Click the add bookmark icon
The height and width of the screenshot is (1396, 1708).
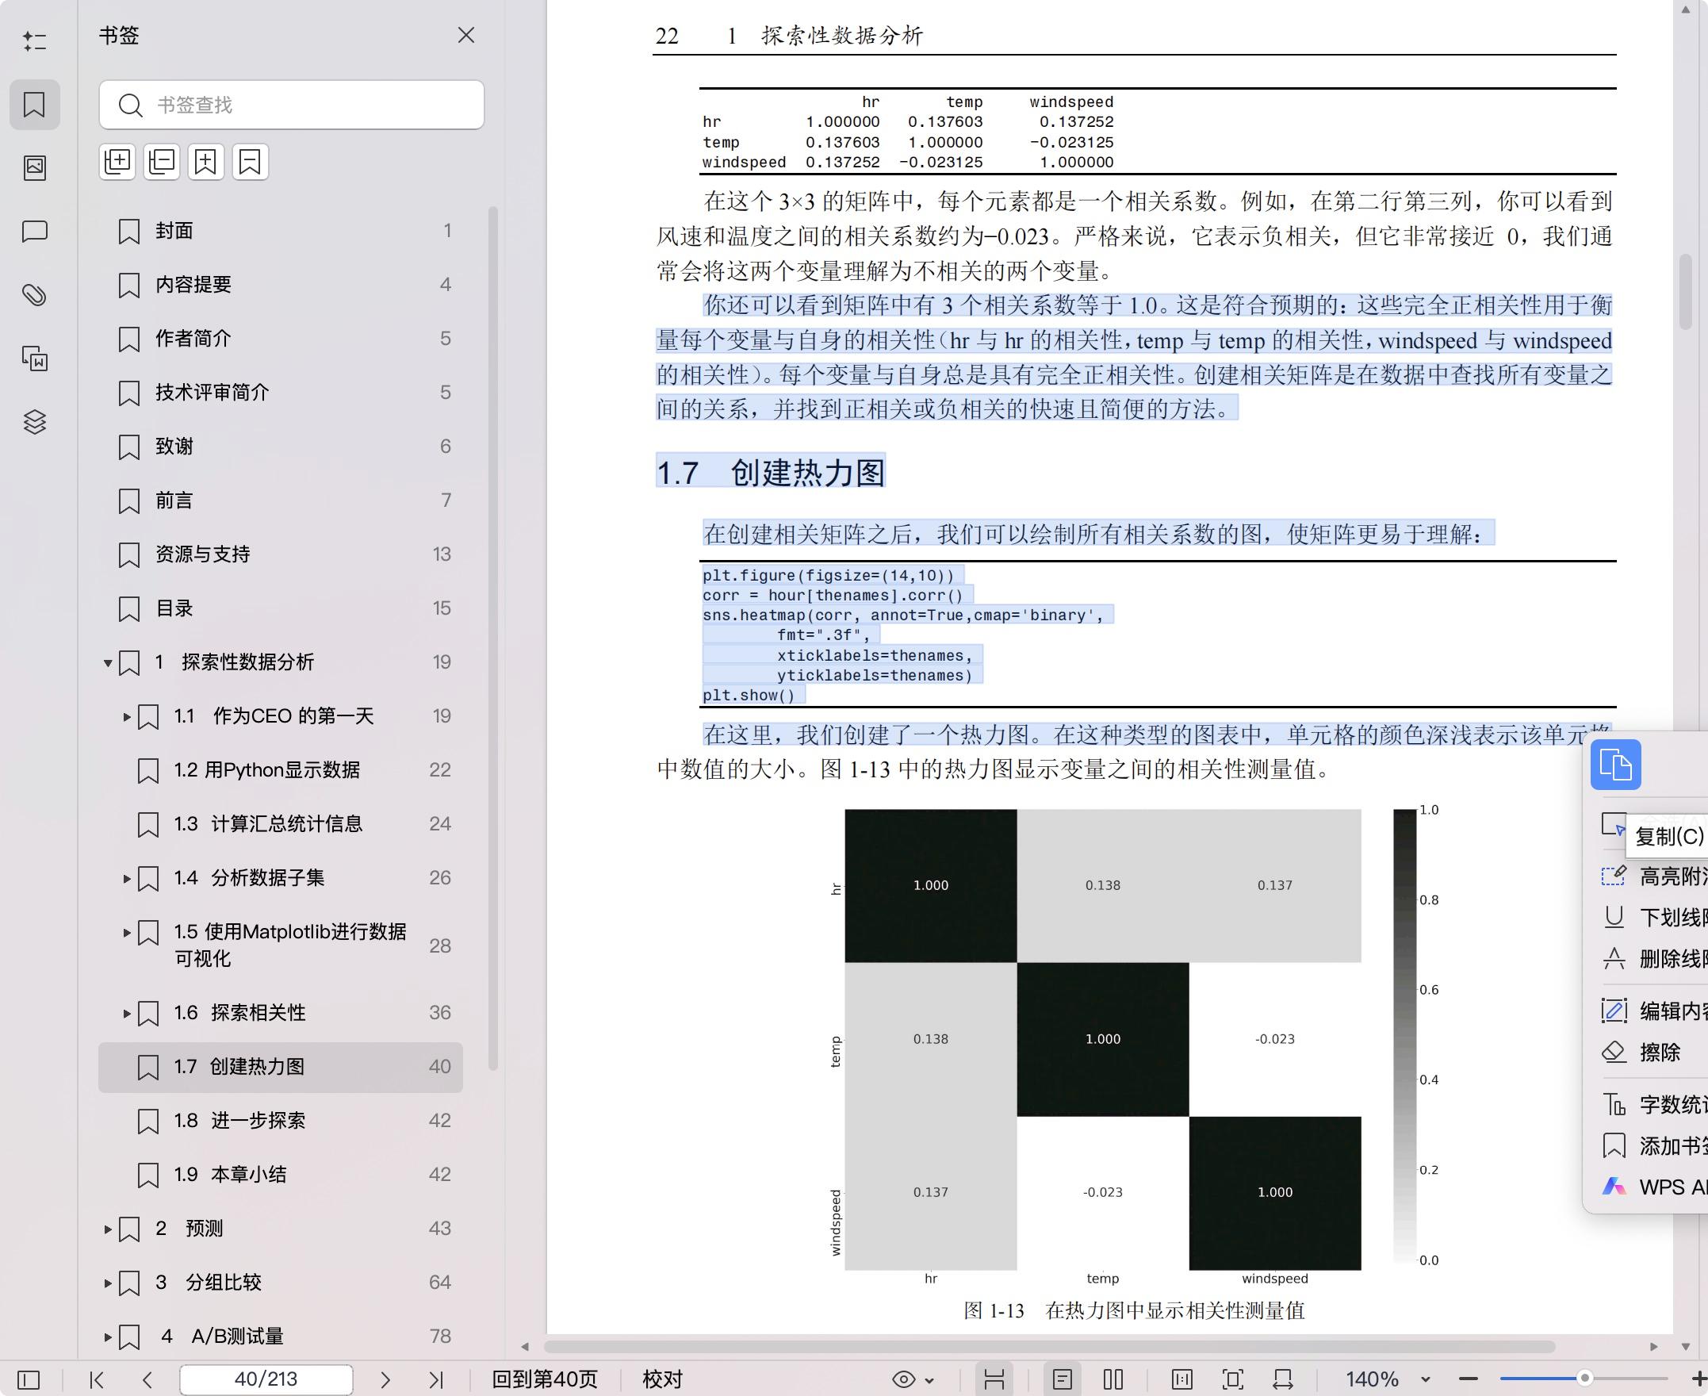[x=205, y=162]
